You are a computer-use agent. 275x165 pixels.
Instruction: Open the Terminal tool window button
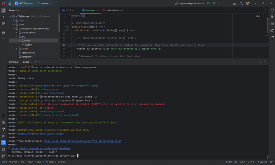click(3, 143)
